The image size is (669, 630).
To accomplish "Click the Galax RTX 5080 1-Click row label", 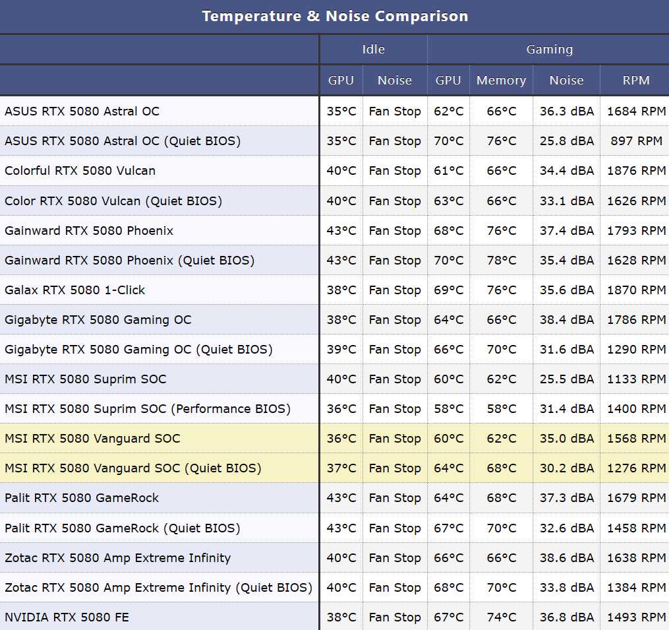I will [75, 290].
